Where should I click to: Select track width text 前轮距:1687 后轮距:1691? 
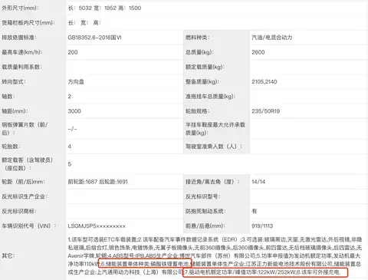[x=97, y=182]
